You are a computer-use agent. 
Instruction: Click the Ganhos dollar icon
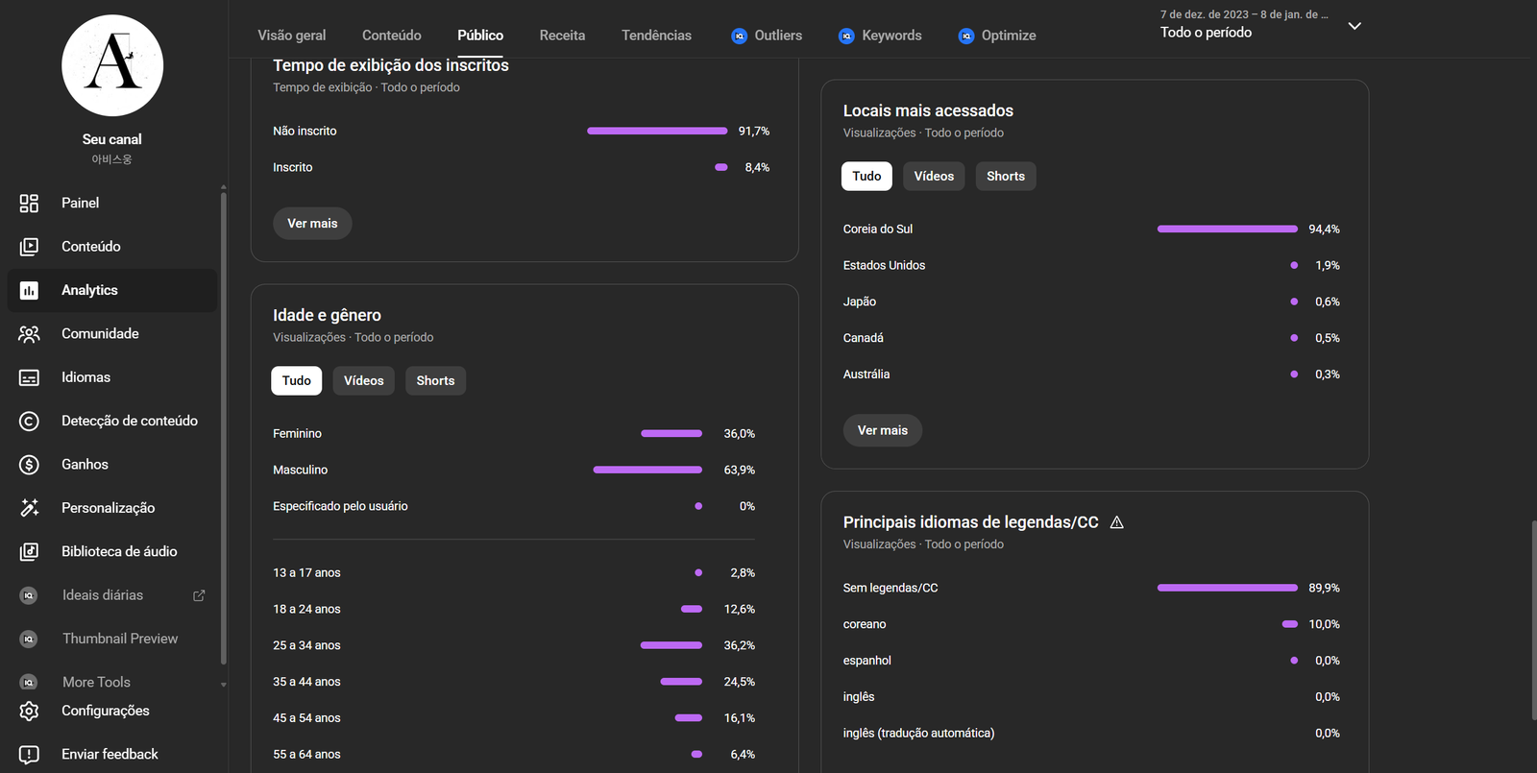29,465
